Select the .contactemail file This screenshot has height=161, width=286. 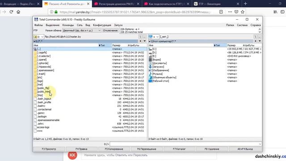click(x=90, y=110)
